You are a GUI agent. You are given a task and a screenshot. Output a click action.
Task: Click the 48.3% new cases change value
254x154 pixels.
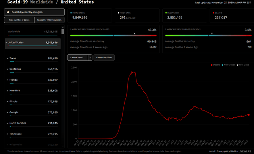152,30
